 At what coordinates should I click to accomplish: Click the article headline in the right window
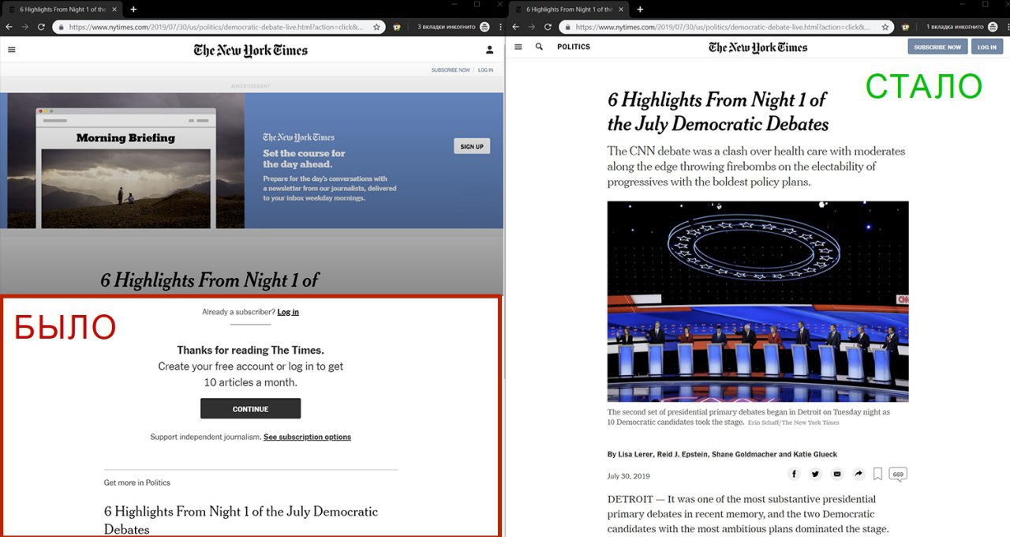point(718,111)
